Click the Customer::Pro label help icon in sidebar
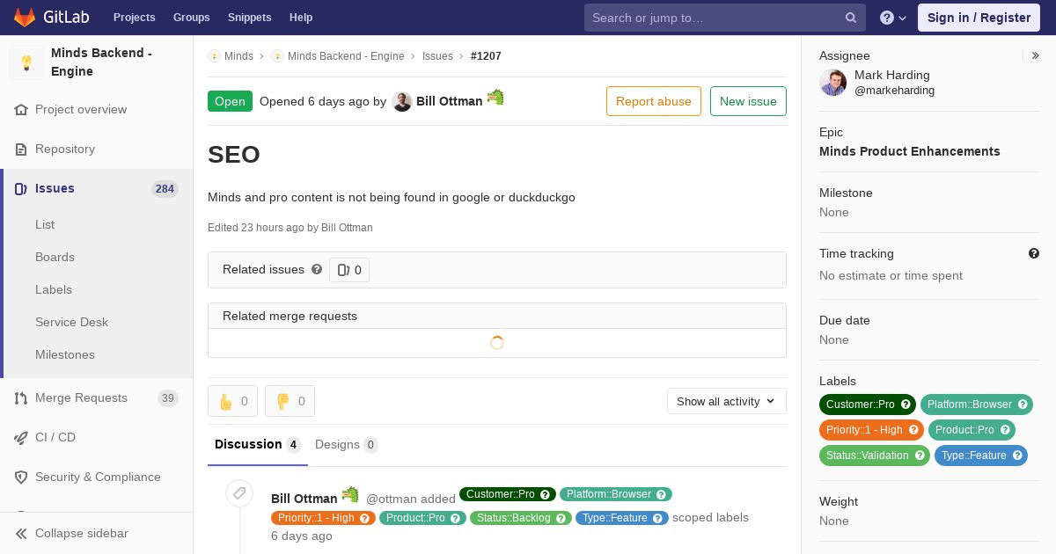This screenshot has width=1056, height=554. click(906, 405)
